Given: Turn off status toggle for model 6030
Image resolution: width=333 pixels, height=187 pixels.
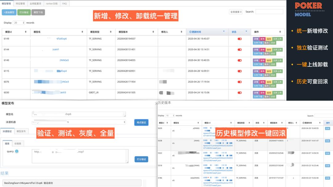Looking at the screenshot, I should point(240,93).
